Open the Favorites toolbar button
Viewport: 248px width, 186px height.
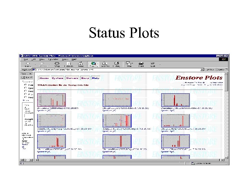click(x=105, y=64)
